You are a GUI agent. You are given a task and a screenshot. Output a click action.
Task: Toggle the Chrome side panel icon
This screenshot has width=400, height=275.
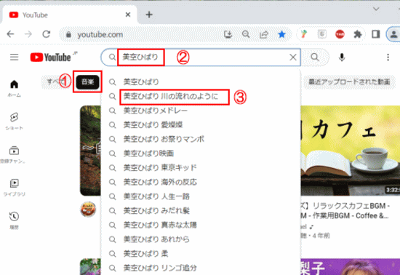coord(375,34)
